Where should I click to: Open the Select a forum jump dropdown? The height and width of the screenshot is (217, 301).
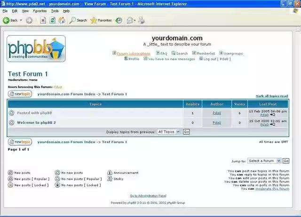click(264, 161)
